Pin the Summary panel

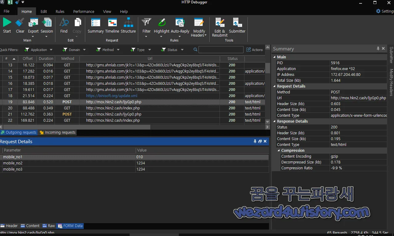coord(378,49)
